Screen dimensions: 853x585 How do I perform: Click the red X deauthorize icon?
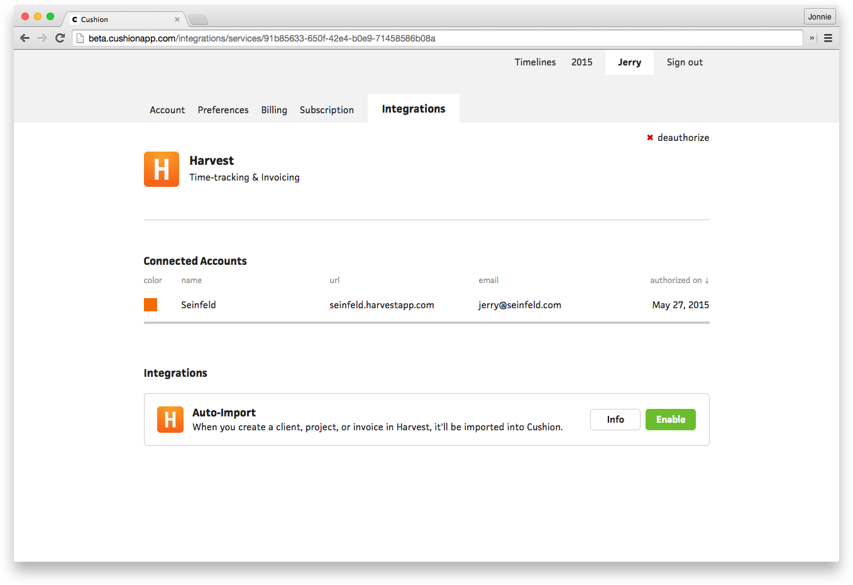(x=650, y=138)
